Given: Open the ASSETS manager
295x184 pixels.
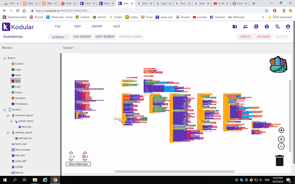Looking at the screenshot, I should 245,37.
